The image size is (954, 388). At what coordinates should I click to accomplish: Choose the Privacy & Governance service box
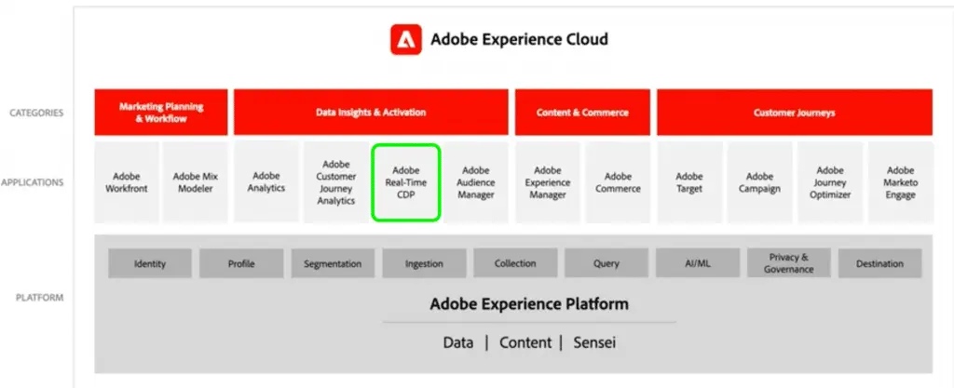[x=788, y=263]
